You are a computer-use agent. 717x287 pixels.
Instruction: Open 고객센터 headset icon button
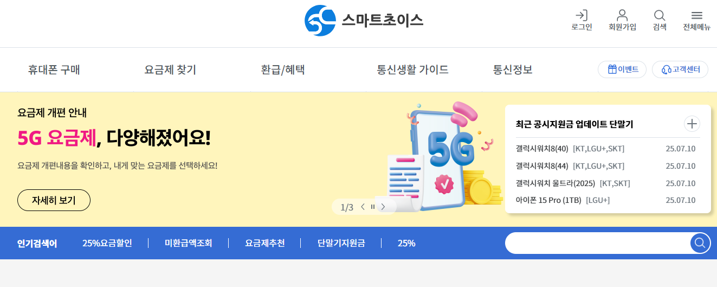pyautogui.click(x=680, y=69)
